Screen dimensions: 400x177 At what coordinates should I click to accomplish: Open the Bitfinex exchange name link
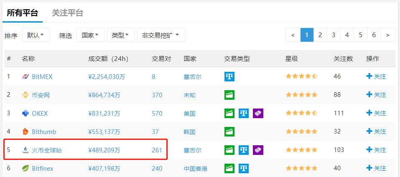(x=43, y=169)
